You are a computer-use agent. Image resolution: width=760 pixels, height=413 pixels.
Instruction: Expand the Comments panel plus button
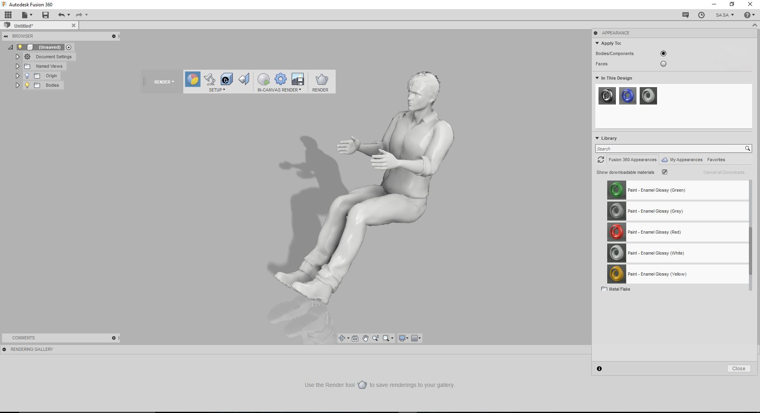click(x=114, y=338)
